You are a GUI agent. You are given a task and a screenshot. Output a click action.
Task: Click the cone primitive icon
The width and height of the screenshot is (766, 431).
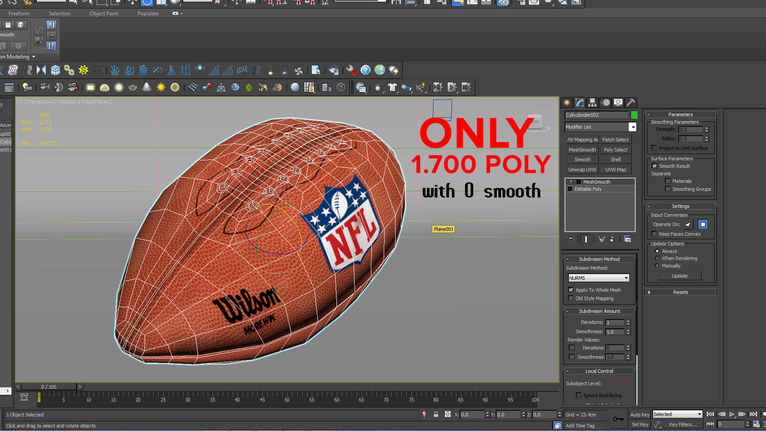(x=147, y=87)
